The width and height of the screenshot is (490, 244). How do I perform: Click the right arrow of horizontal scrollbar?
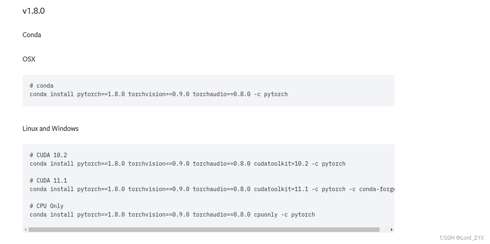(391, 229)
